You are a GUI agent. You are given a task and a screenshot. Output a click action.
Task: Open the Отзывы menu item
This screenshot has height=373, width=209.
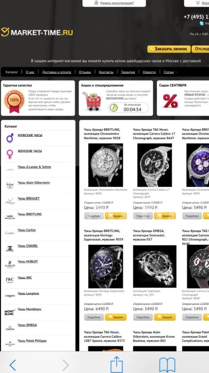point(85,72)
